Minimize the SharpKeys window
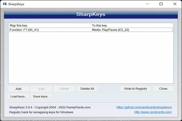 [148, 4]
